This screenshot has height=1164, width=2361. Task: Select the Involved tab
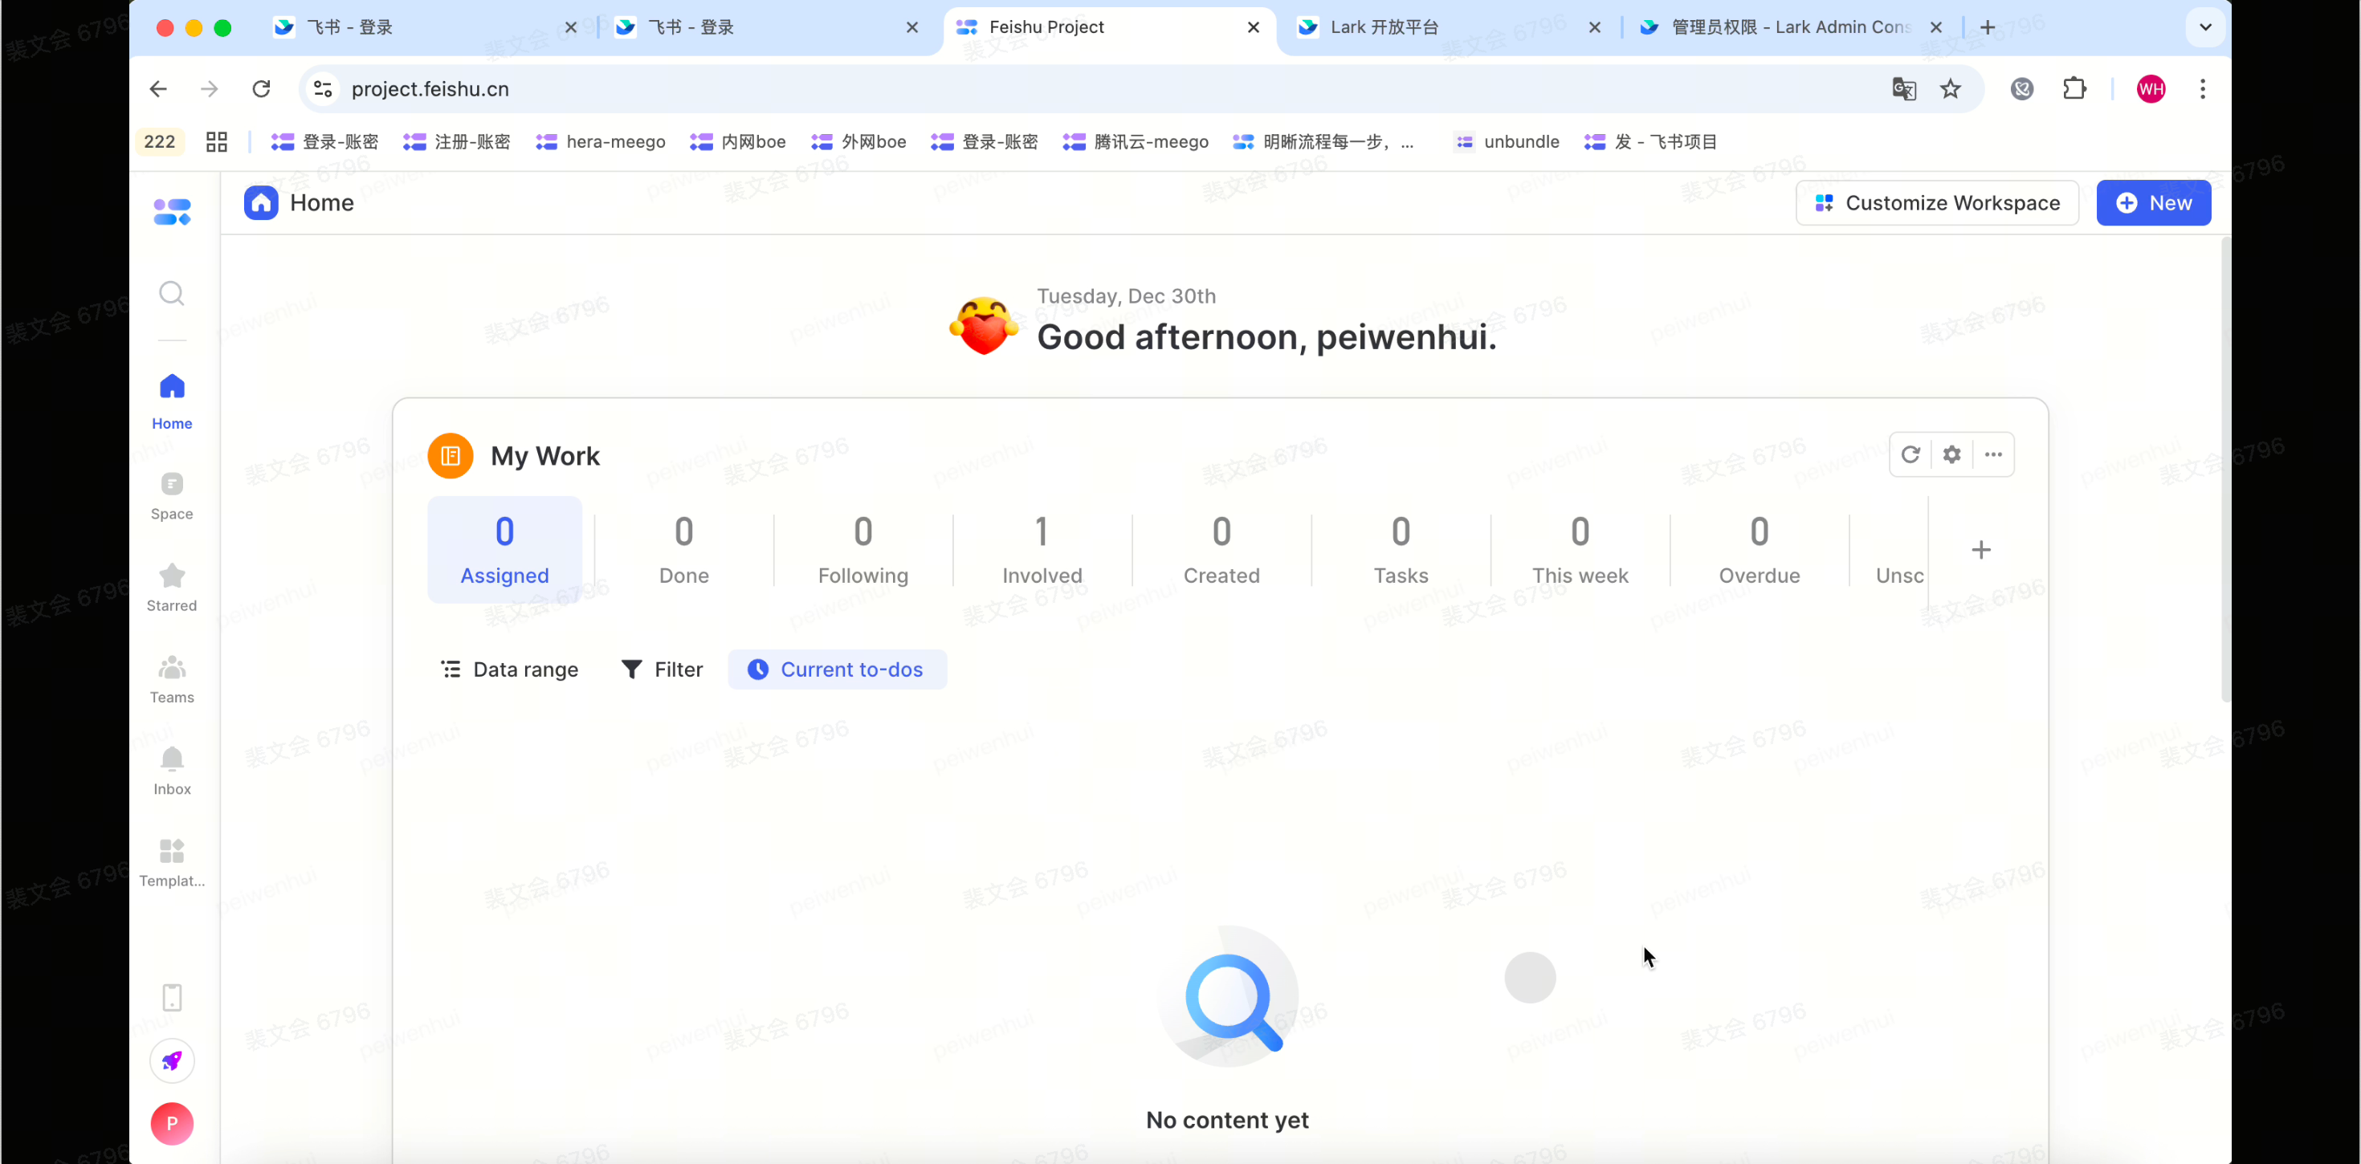(x=1042, y=550)
